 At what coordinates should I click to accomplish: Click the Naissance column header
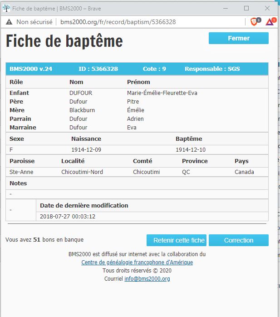pyautogui.click(x=86, y=139)
